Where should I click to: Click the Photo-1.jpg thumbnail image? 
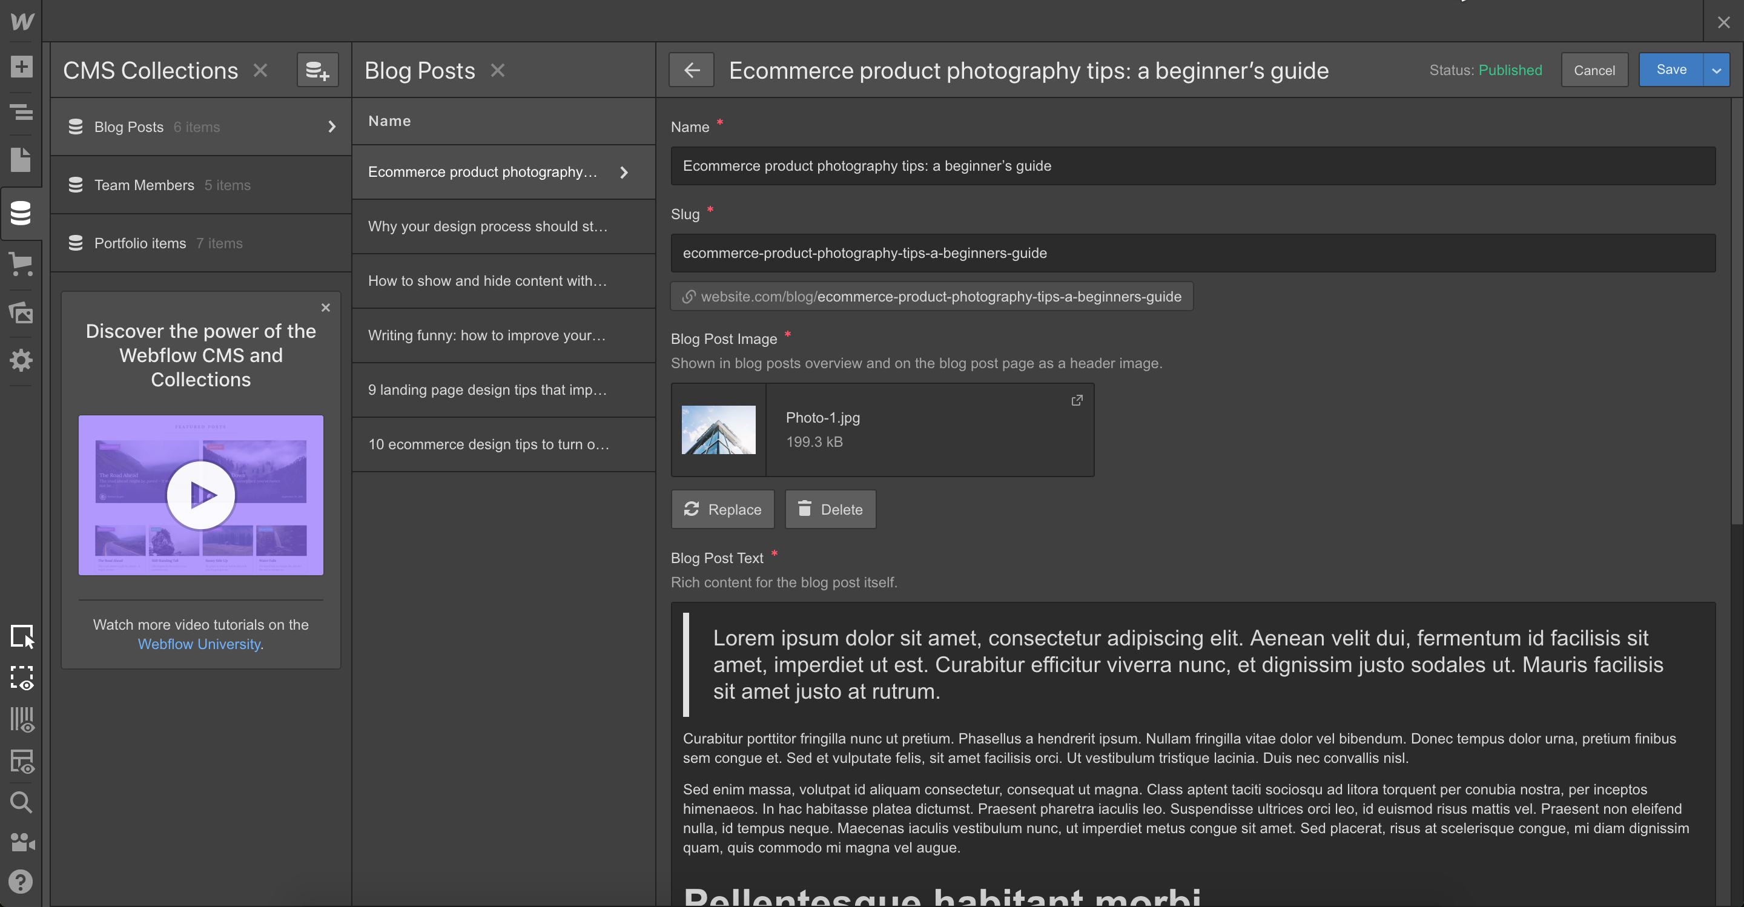click(718, 430)
